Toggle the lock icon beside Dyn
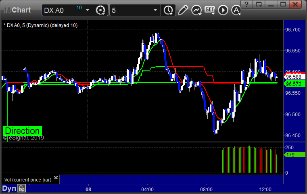Screen dimensions: 307x194 (21, 188)
